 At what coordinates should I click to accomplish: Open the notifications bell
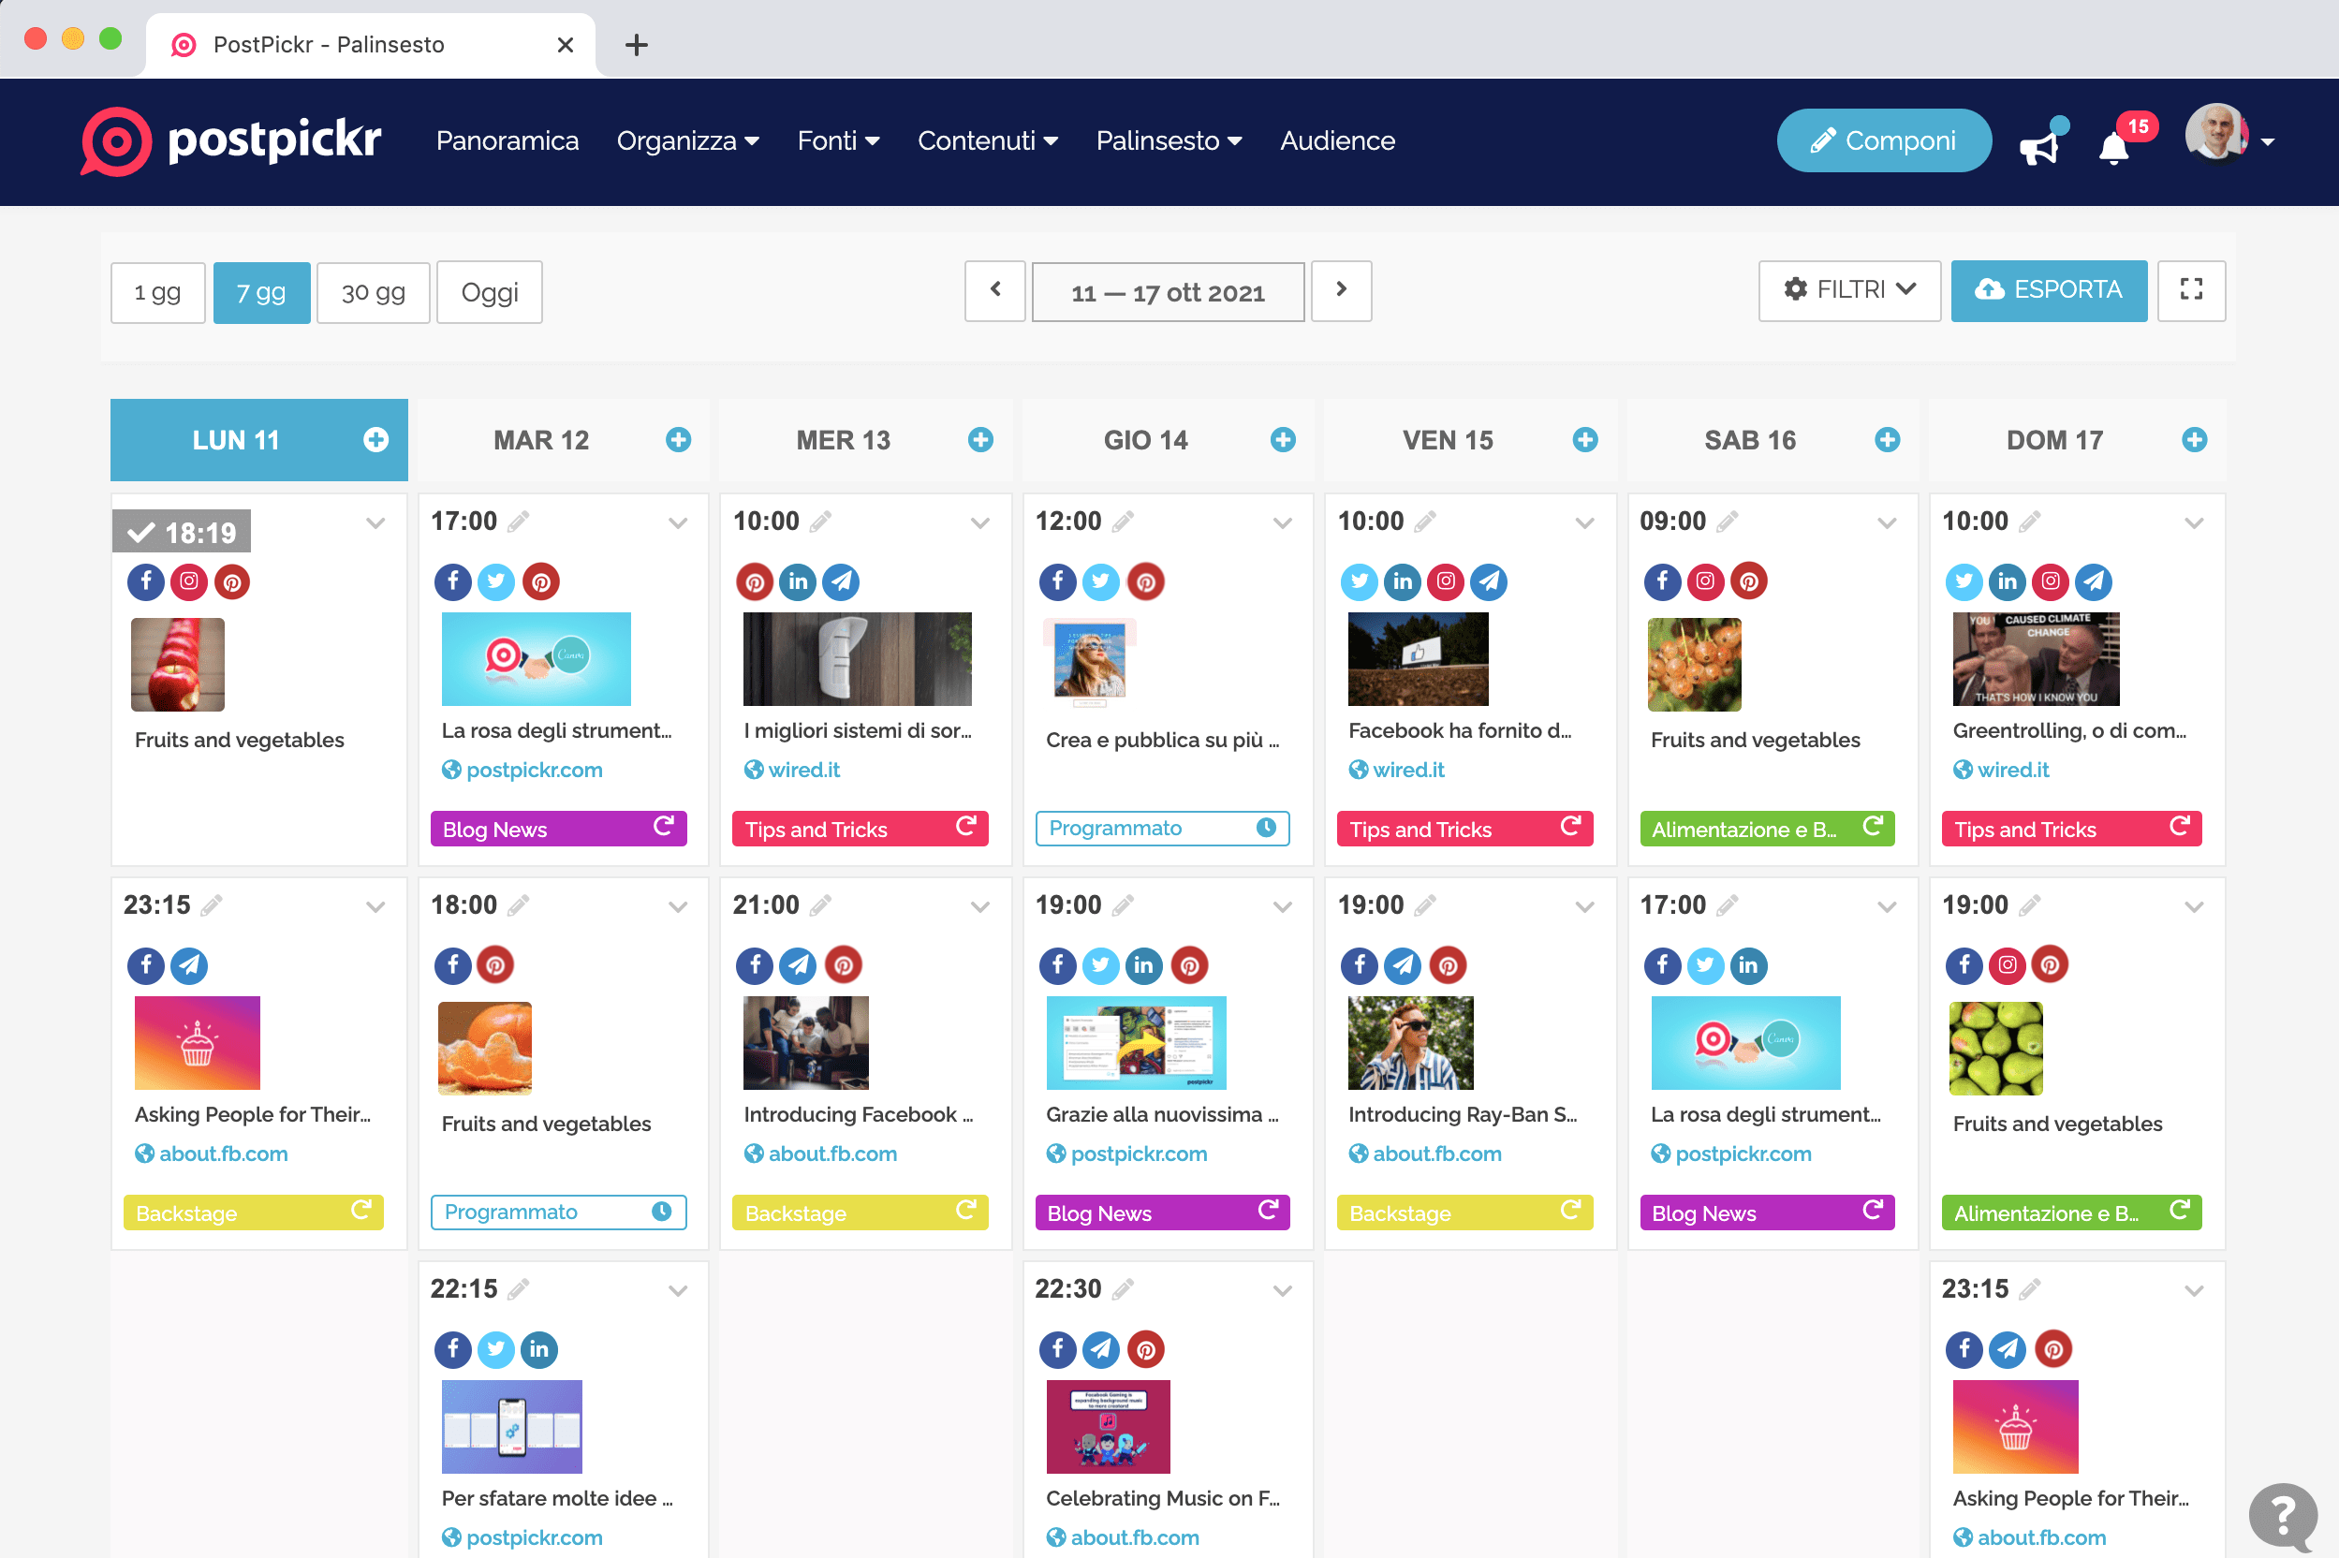click(2113, 149)
